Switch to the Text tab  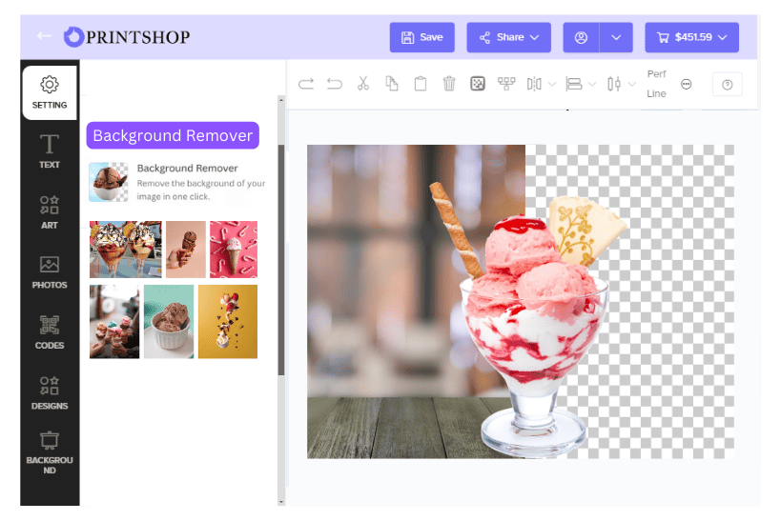[x=50, y=151]
